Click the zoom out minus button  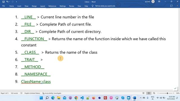158,93
